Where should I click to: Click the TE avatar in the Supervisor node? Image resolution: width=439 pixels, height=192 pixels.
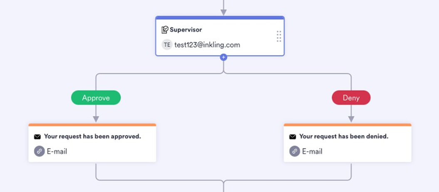point(167,45)
